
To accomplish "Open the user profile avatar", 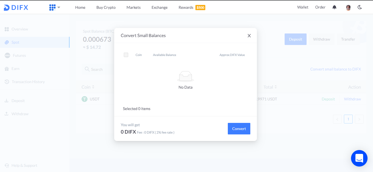I will 348,8.
